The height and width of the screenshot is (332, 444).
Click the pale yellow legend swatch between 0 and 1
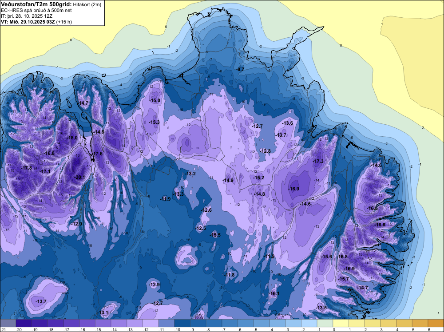click(341, 323)
